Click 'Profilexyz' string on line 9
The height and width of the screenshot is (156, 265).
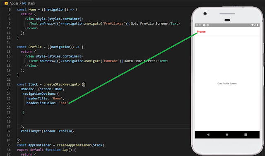point(113,24)
